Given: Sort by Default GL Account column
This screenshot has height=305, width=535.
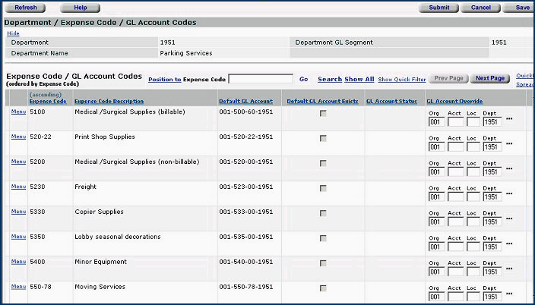Looking at the screenshot, I should tap(245, 101).
